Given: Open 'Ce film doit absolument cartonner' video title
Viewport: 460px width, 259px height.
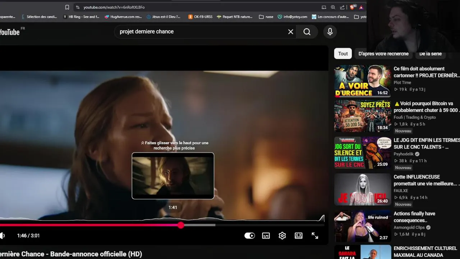Looking at the screenshot, I should (427, 72).
